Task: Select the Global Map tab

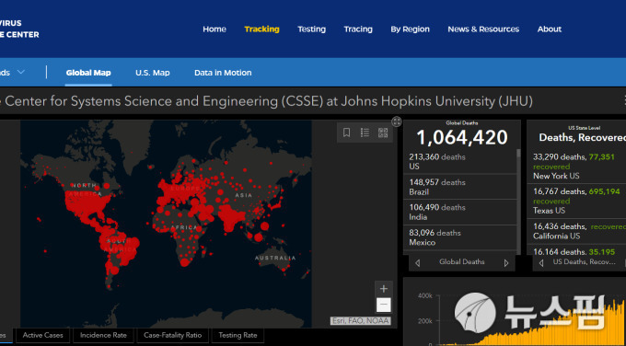Action: click(x=88, y=73)
